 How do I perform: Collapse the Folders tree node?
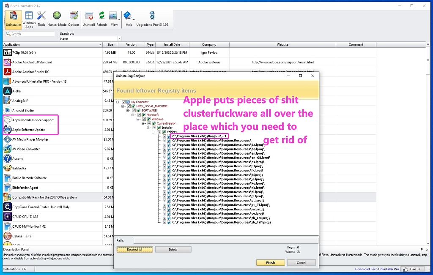coord(153,132)
